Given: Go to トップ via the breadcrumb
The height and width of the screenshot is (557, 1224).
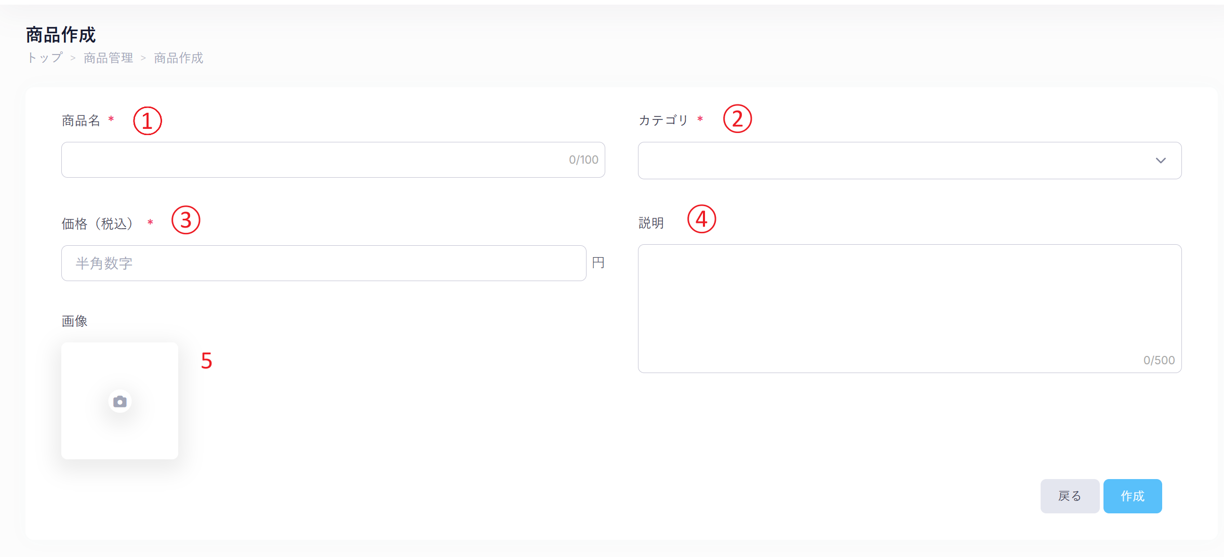Looking at the screenshot, I should point(45,58).
